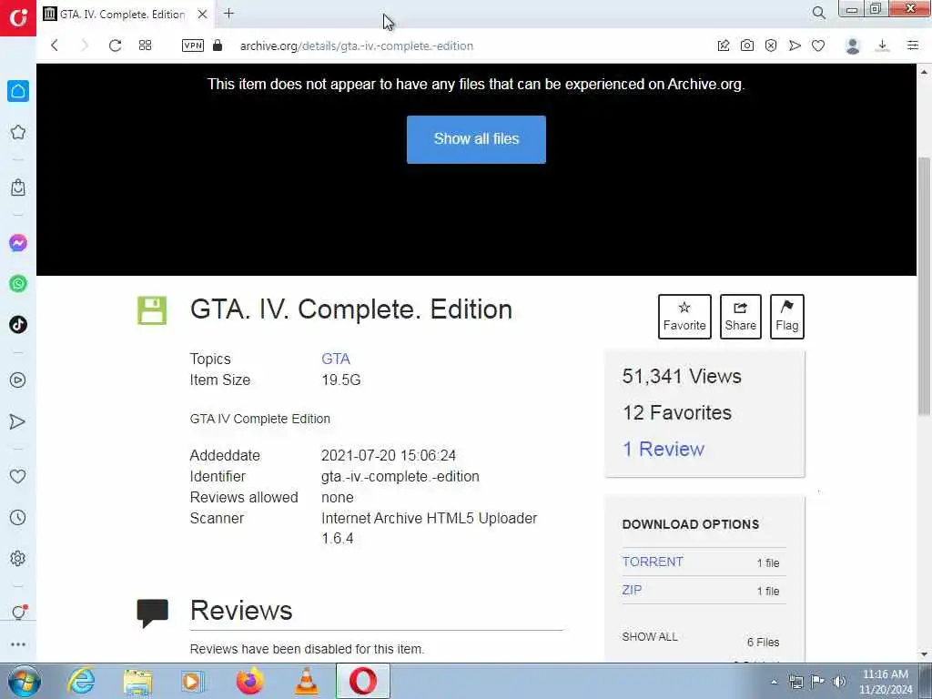Image resolution: width=932 pixels, height=699 pixels.
Task: Go back to the previous page
Action: pos(55,46)
